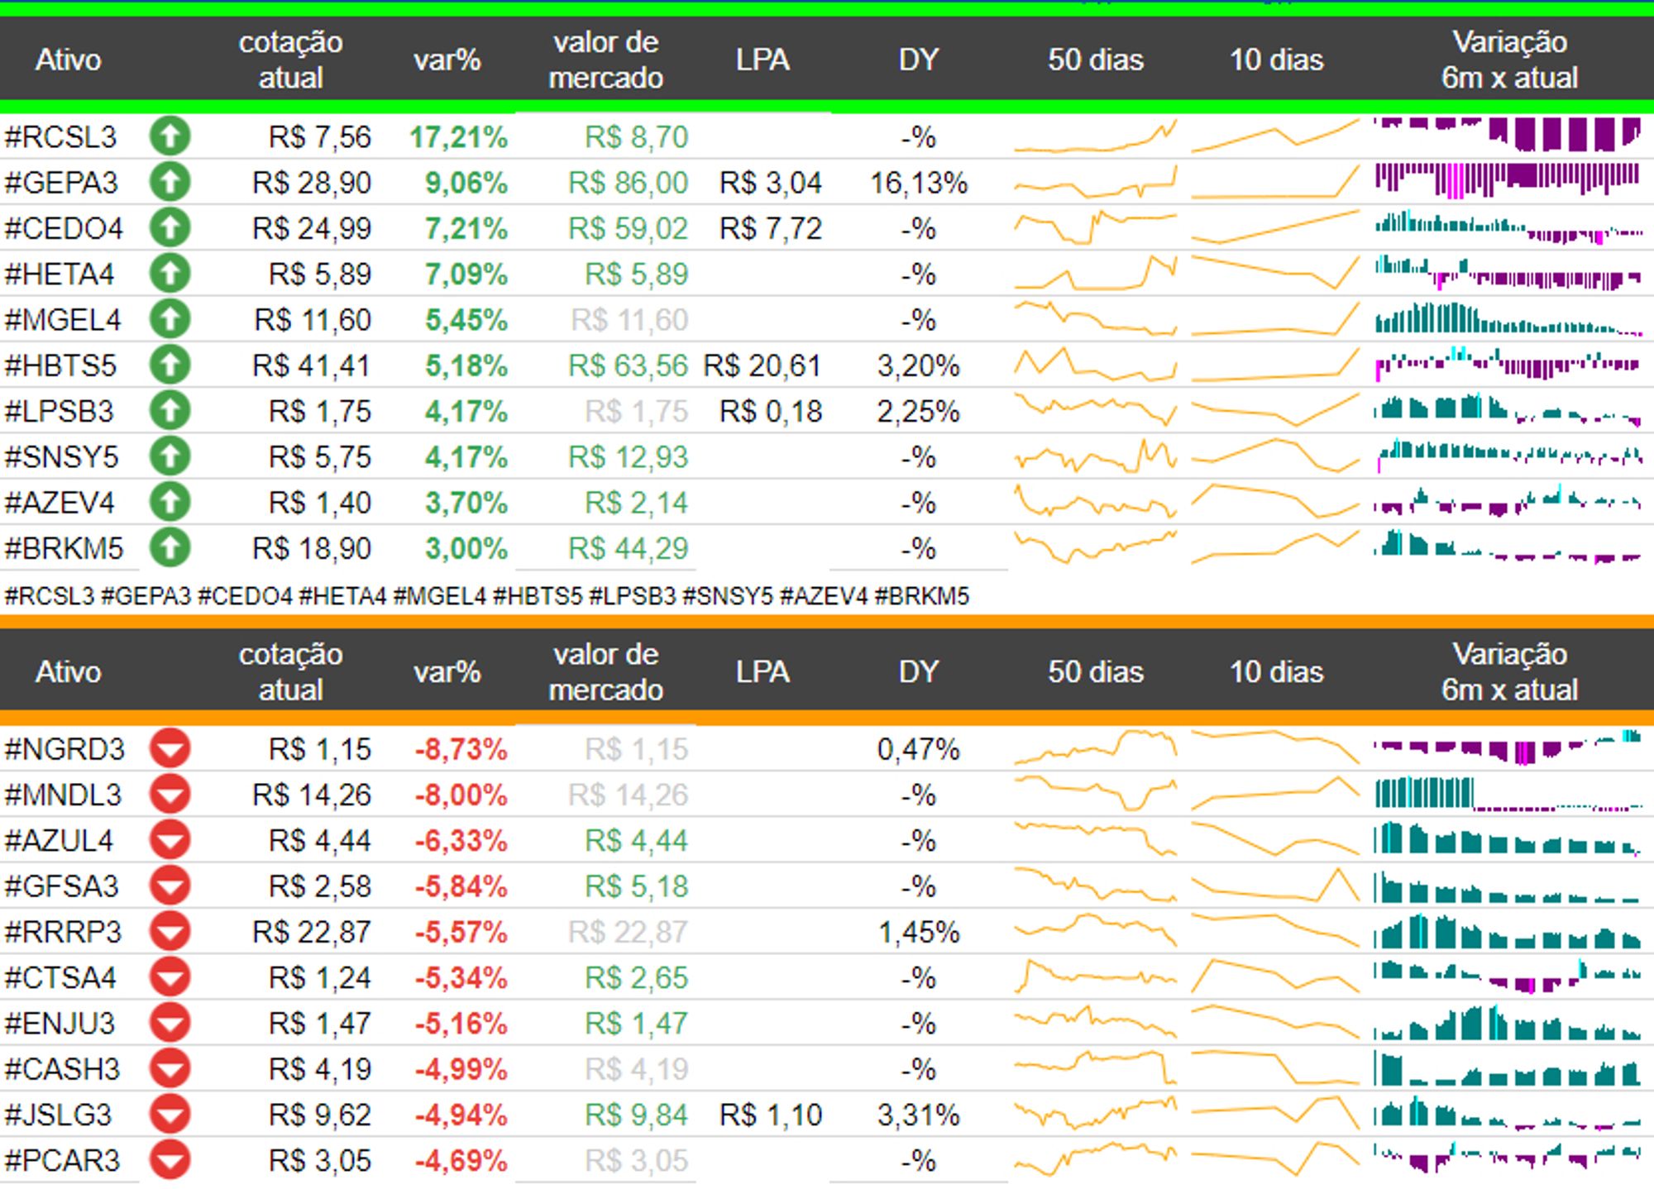Click the 1,45% dividend yield value

point(919,933)
